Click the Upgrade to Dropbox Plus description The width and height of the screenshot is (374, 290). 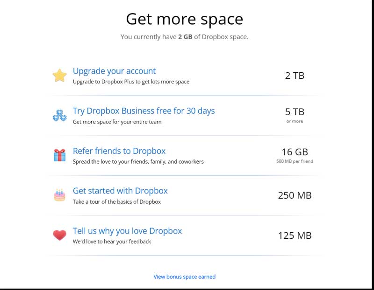(131, 82)
